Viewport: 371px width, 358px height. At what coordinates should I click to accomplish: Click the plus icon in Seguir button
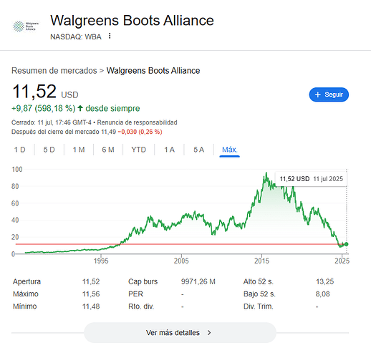[x=317, y=95]
